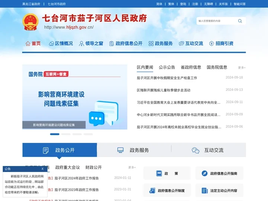Click 更多+ beside the news tabs
This screenshot has height=201, width=268.
coord(242,68)
